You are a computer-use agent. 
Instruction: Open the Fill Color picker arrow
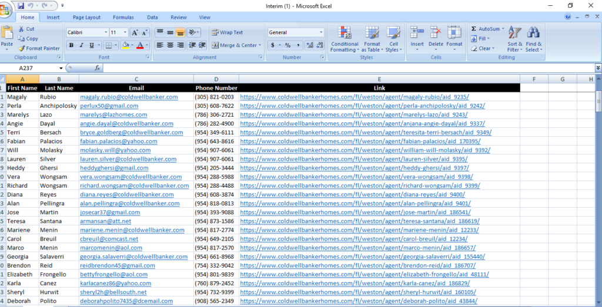click(132, 45)
